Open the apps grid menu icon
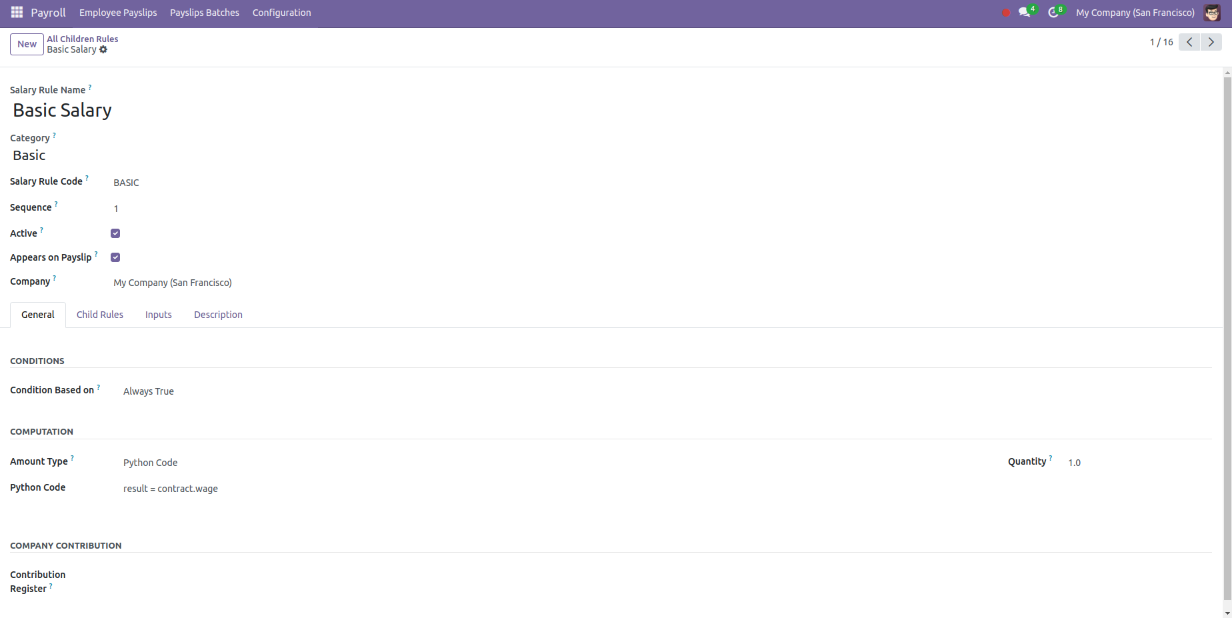Viewport: 1232px width, 618px height. point(17,12)
